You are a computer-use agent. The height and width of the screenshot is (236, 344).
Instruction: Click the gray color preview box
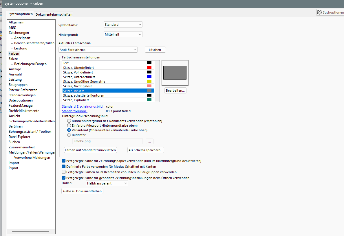click(x=175, y=73)
